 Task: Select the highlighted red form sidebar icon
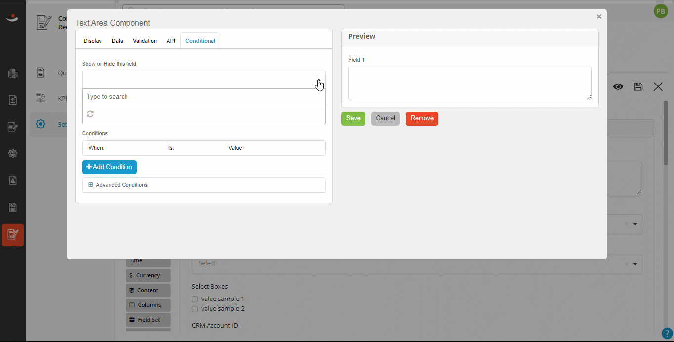click(13, 235)
